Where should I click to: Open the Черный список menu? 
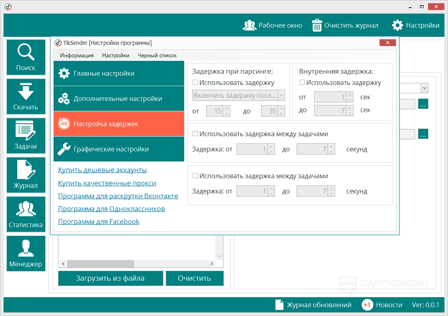pos(157,55)
